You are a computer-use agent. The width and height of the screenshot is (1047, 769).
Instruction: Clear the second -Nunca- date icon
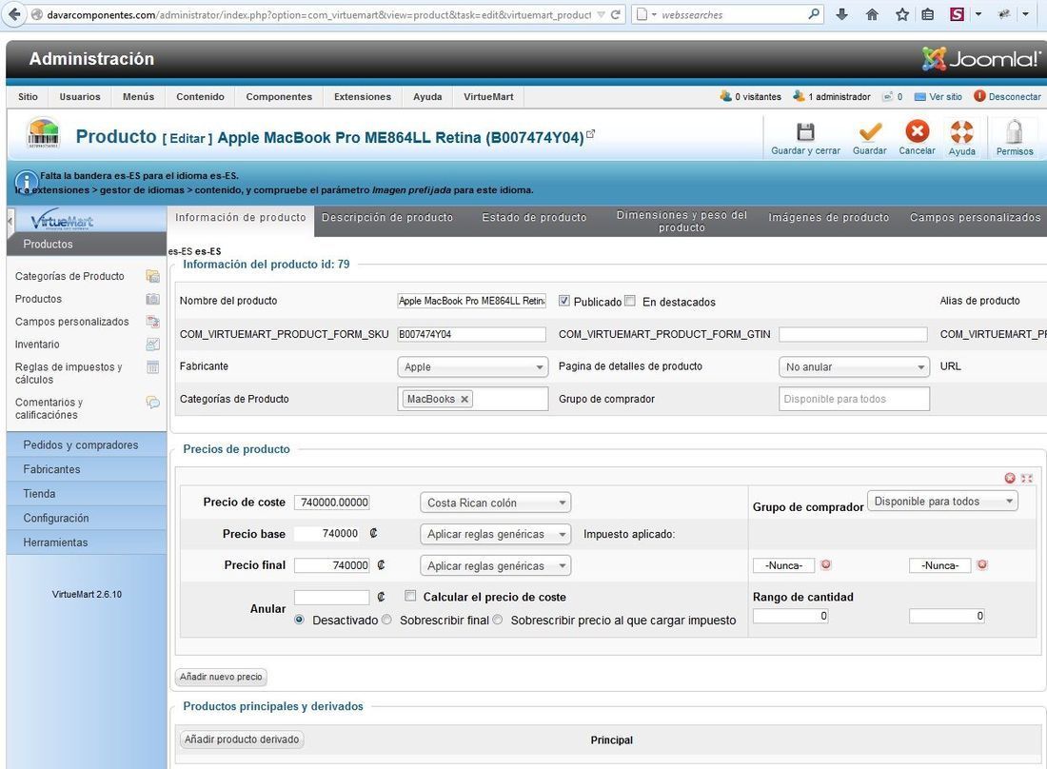[982, 564]
